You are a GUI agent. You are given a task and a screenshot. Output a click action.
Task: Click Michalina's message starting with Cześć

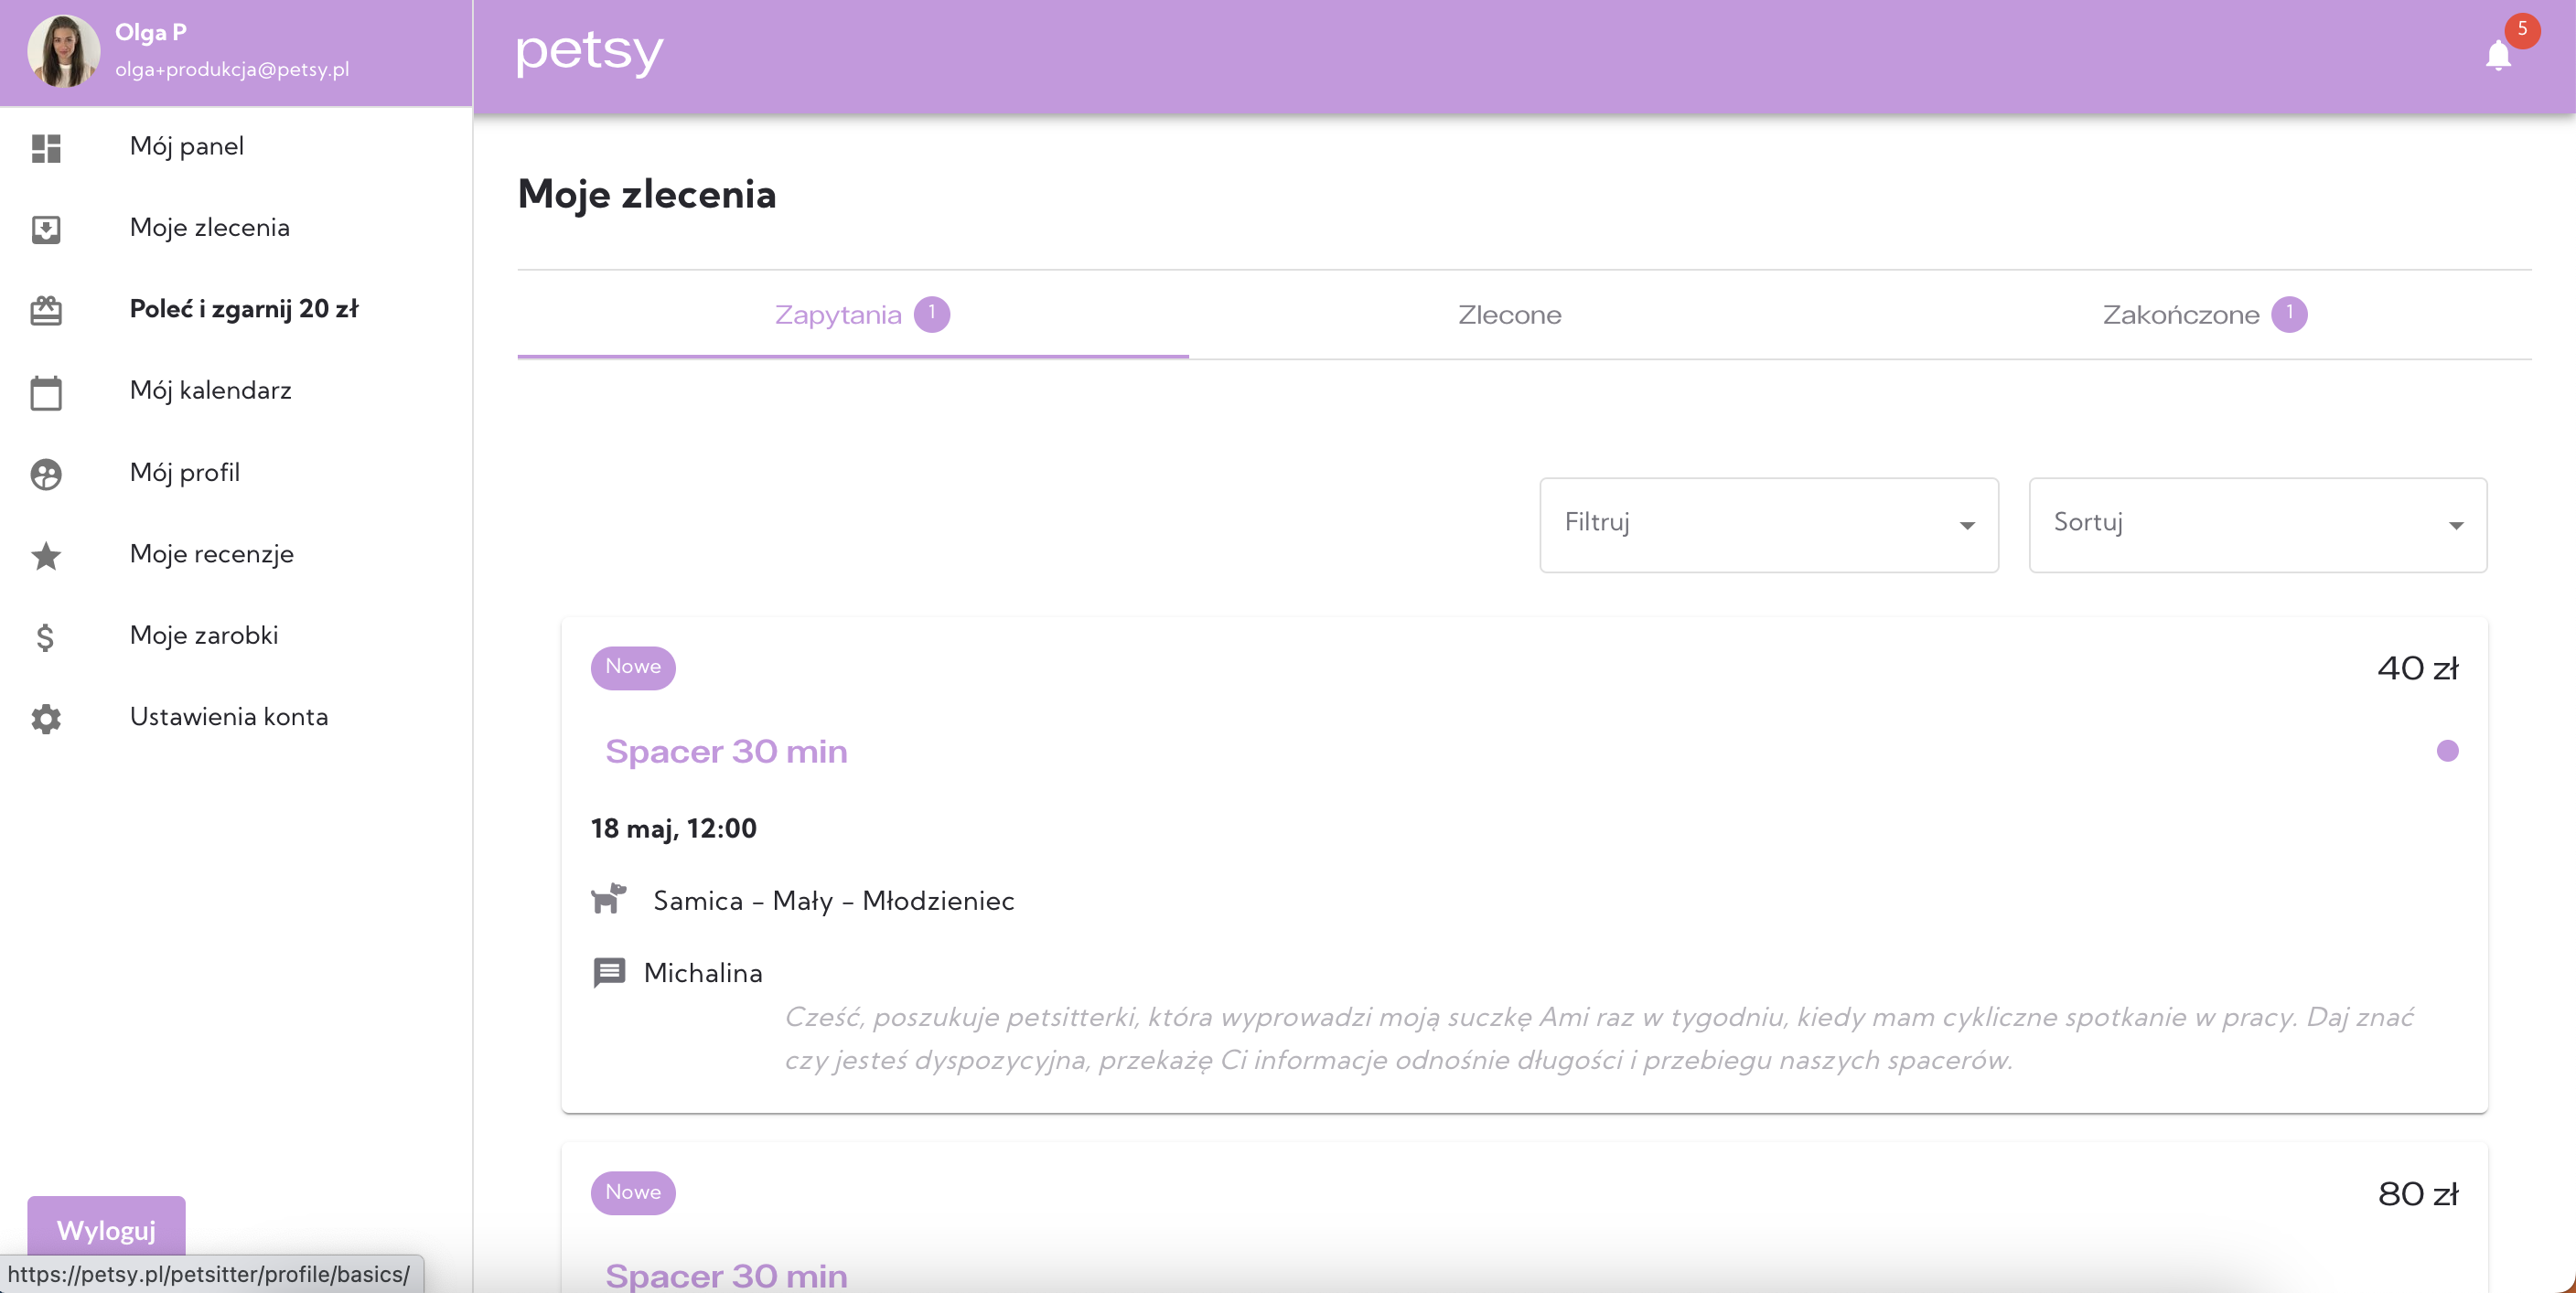pyautogui.click(x=1598, y=1038)
